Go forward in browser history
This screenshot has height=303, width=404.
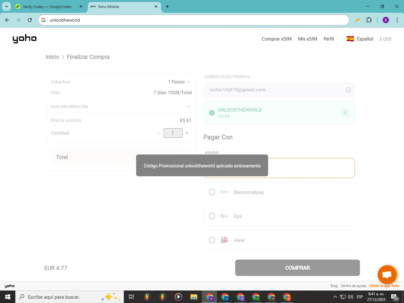pyautogui.click(x=18, y=20)
